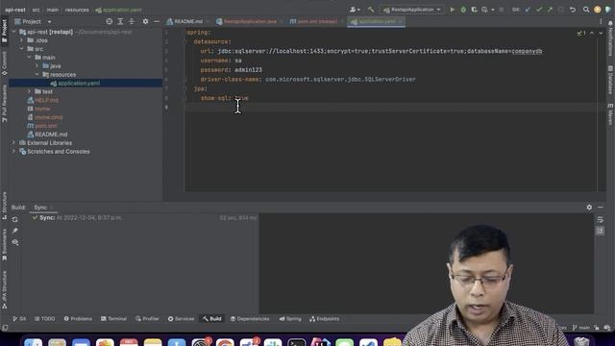
Task: Rollback changes with the undo arrow icon
Action: 573,10
